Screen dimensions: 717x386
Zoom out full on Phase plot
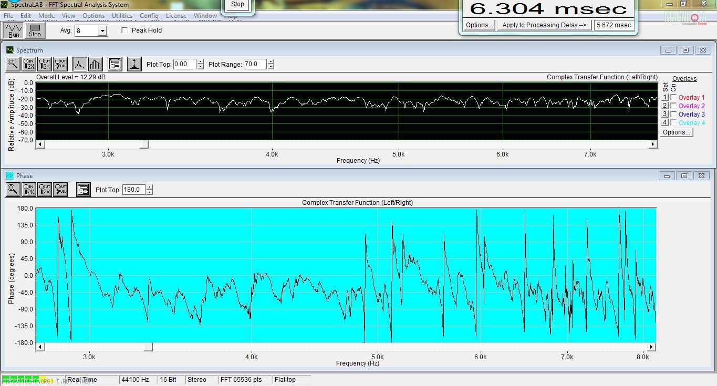(x=60, y=190)
